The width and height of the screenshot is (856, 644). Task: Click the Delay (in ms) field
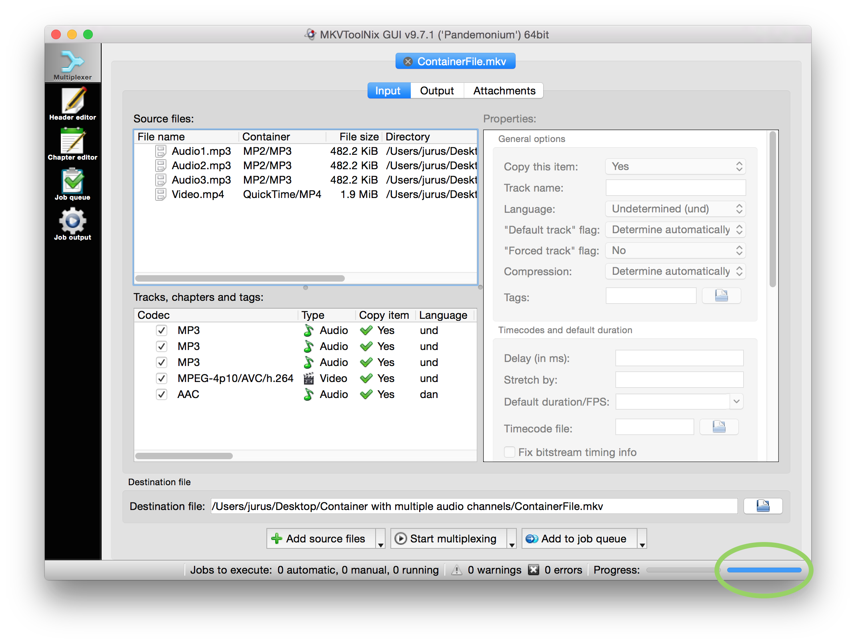tap(679, 358)
